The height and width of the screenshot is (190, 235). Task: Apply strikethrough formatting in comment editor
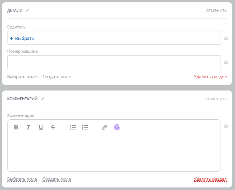click(53, 127)
